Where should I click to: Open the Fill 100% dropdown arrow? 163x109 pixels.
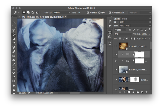click(150, 39)
